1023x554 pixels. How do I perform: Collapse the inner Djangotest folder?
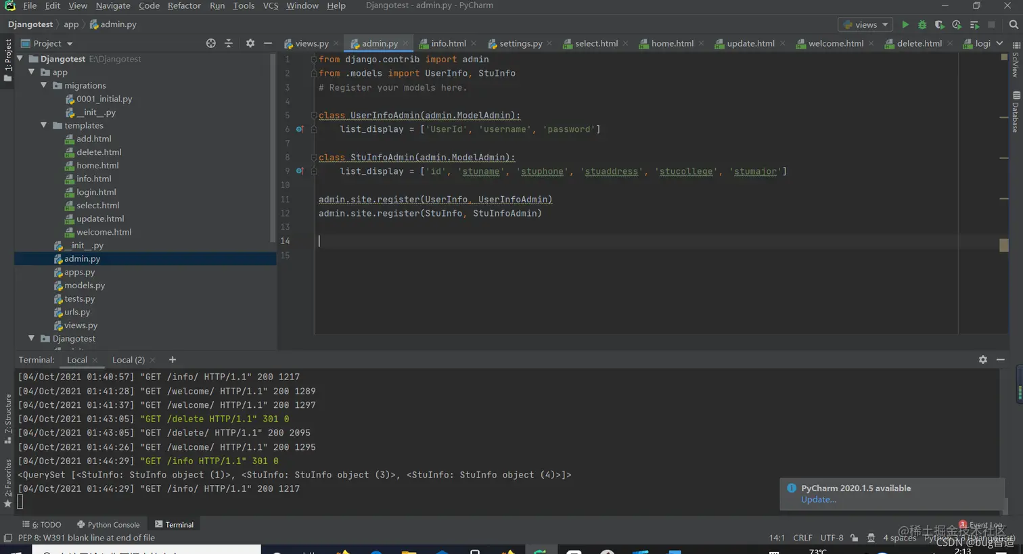[x=32, y=338]
